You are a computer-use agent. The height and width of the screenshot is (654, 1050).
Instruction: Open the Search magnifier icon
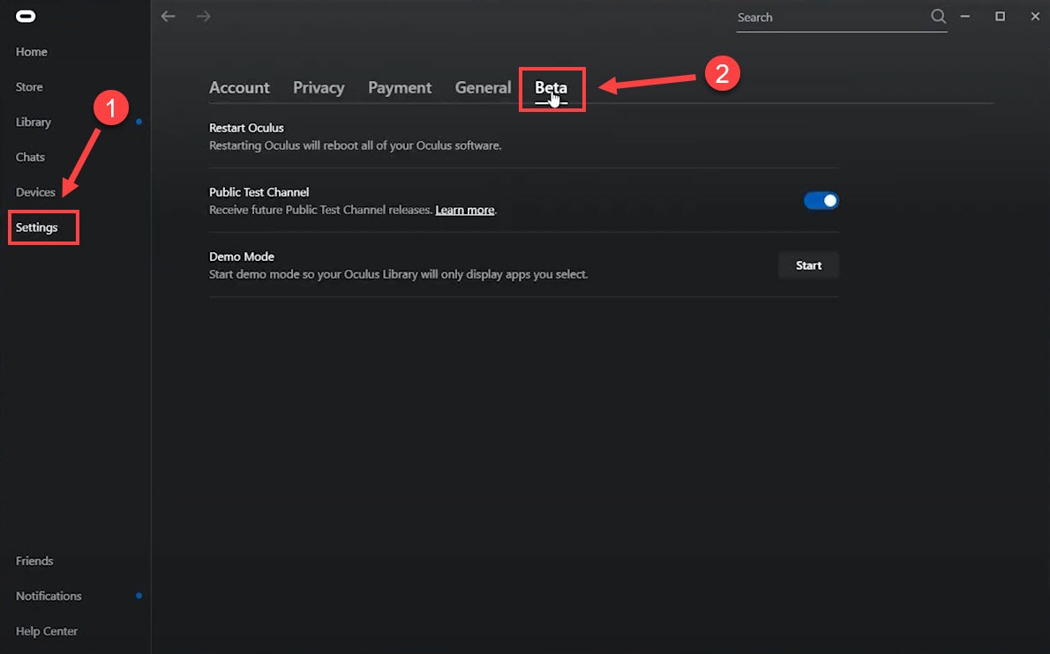[938, 16]
